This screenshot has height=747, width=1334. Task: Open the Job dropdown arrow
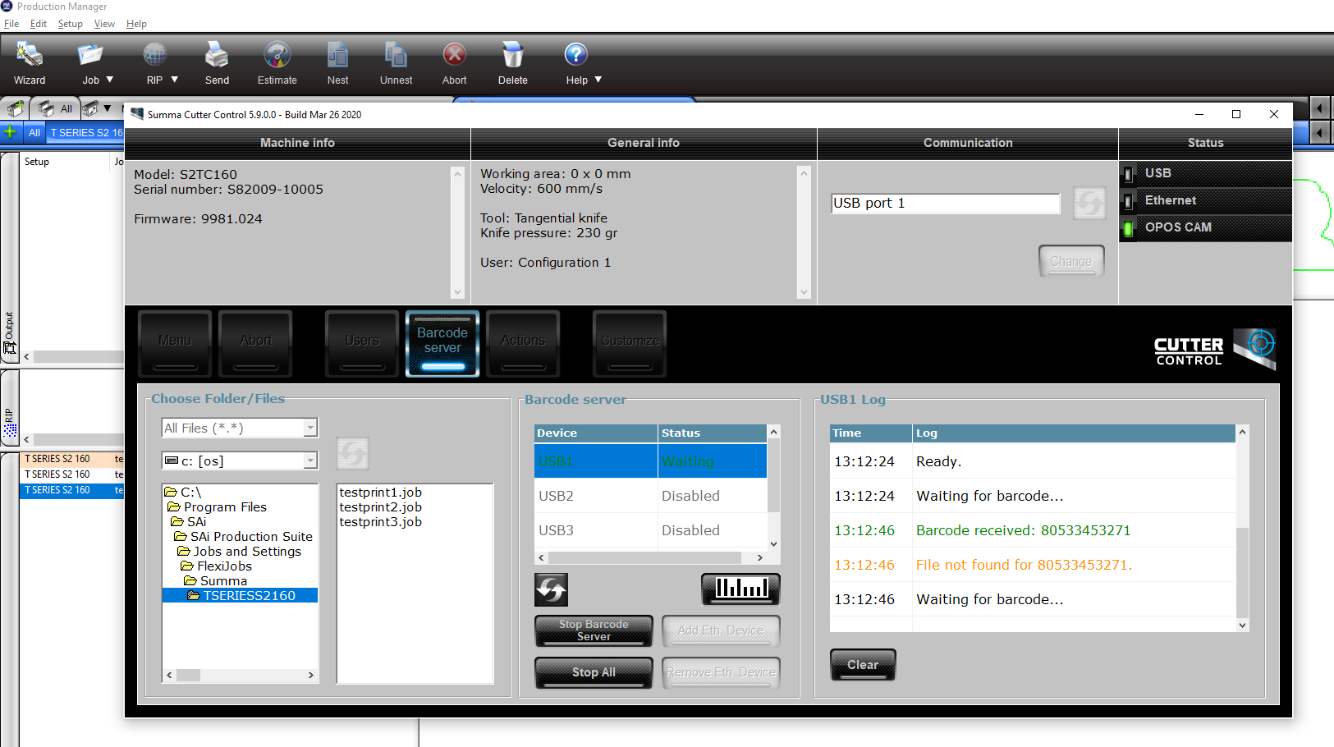coord(110,80)
